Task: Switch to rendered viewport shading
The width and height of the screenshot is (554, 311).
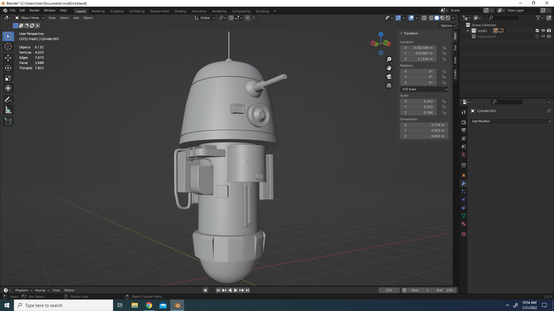Action: (x=448, y=18)
